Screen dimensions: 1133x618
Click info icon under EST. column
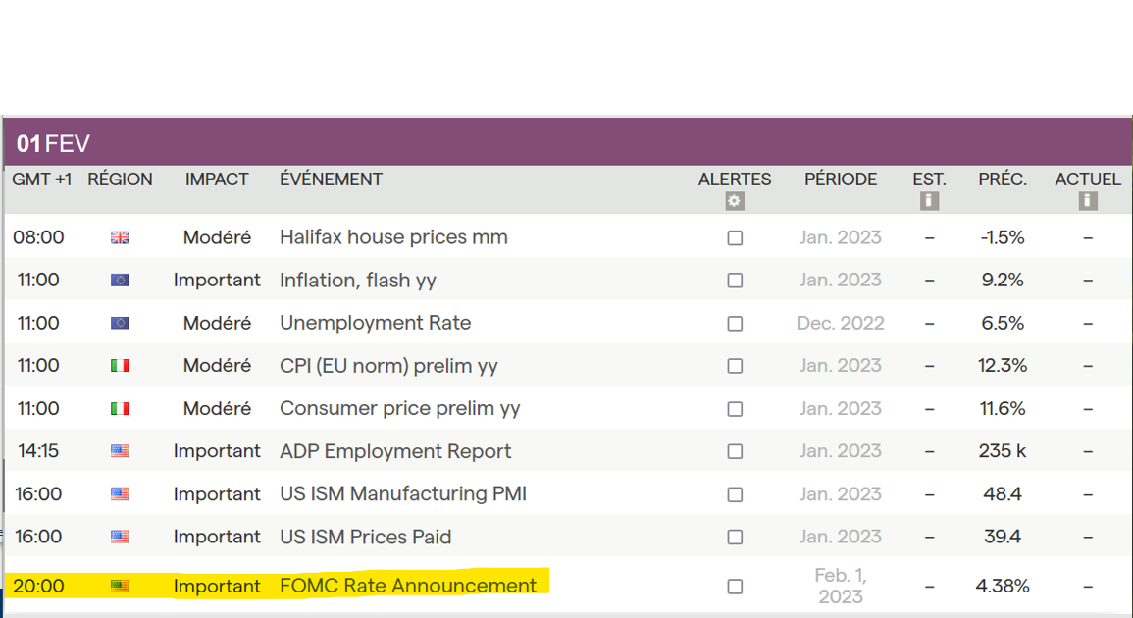tap(929, 201)
